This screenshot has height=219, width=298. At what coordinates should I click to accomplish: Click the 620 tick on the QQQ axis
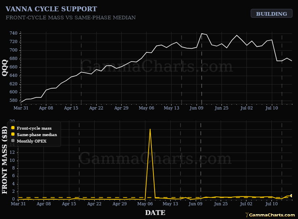coord(14,84)
